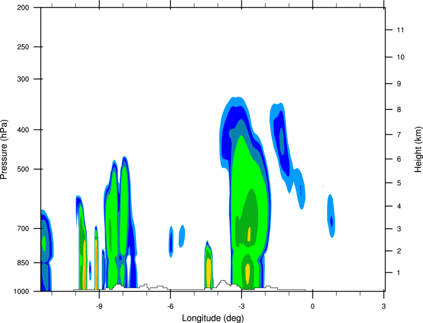Click the 8 km height label
Screen dimensions: 423x323
pos(399,109)
